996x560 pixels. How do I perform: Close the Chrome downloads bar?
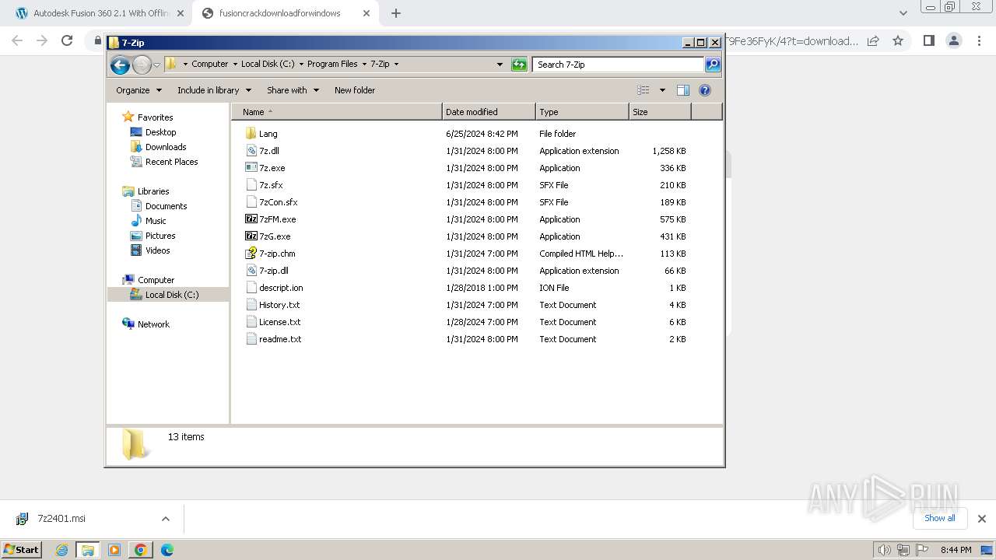981,519
